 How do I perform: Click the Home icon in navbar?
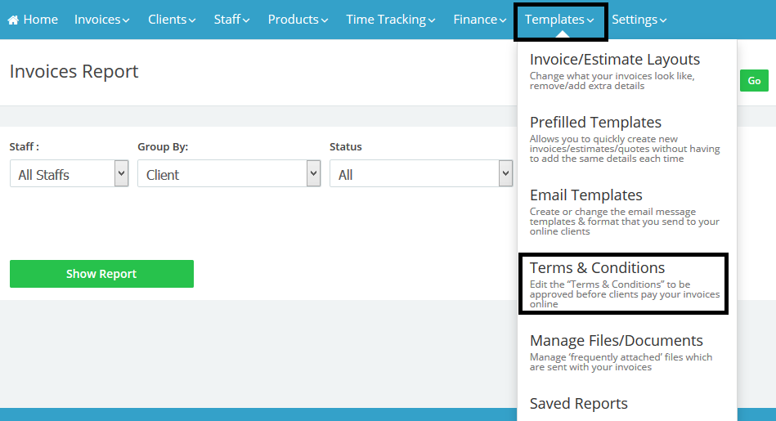click(13, 20)
